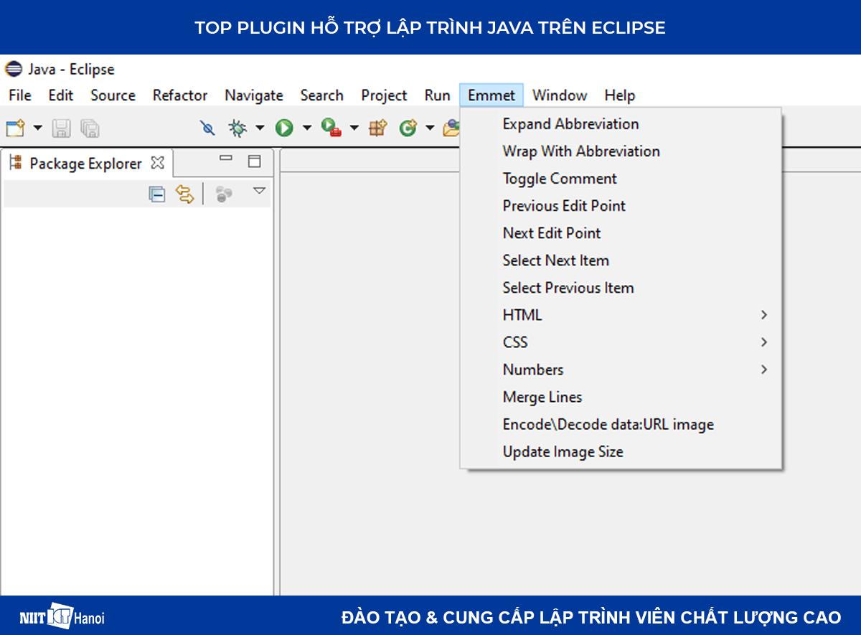Enable the filters icon in Package Explorer

coord(222,194)
